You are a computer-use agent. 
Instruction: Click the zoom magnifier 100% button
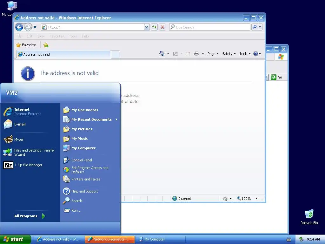pos(244,199)
